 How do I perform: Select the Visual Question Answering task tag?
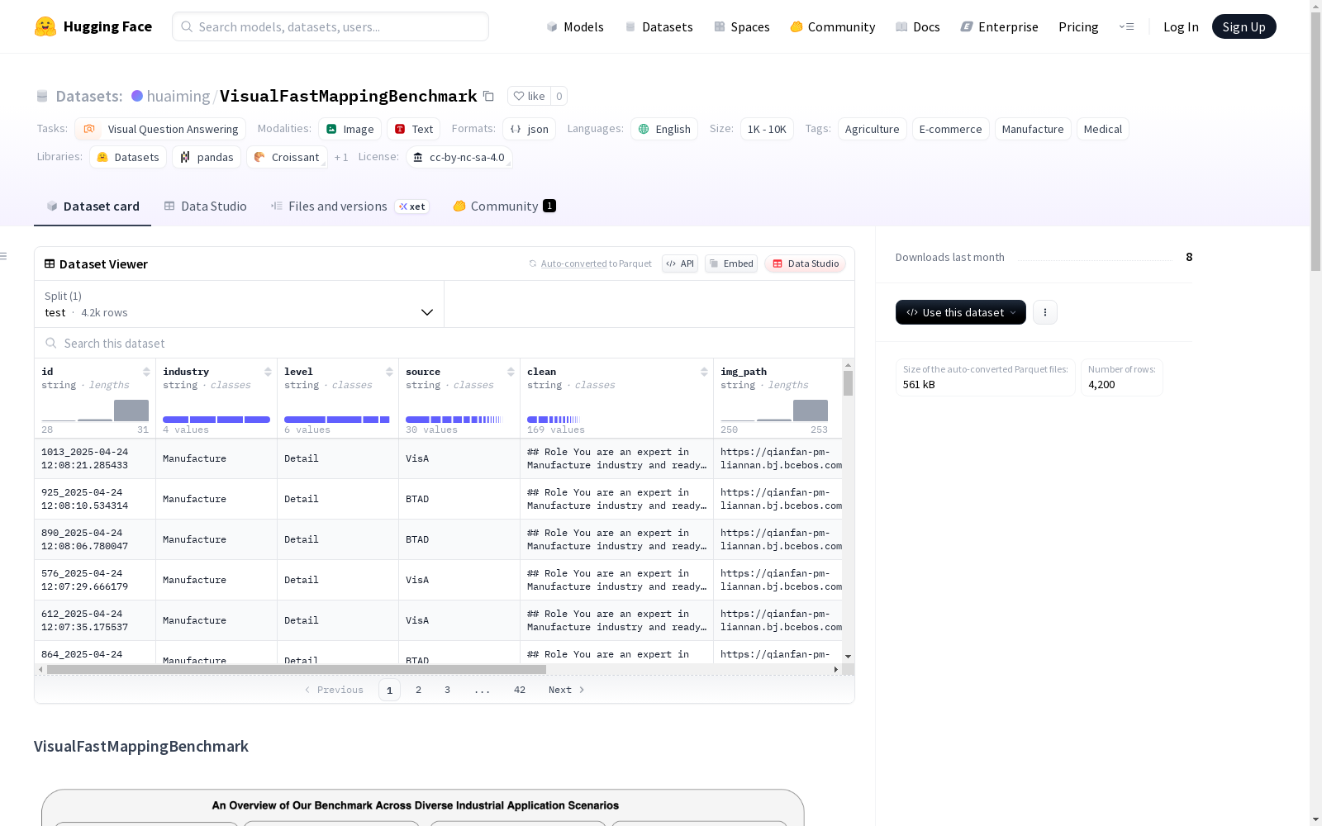(x=160, y=129)
